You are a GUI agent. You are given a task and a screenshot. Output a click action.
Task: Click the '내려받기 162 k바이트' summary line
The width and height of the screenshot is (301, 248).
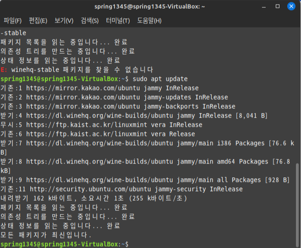pyautogui.click(x=94, y=198)
